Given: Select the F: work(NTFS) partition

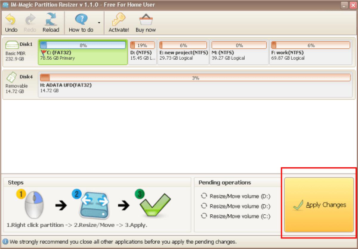Looking at the screenshot, I should tap(310, 52).
